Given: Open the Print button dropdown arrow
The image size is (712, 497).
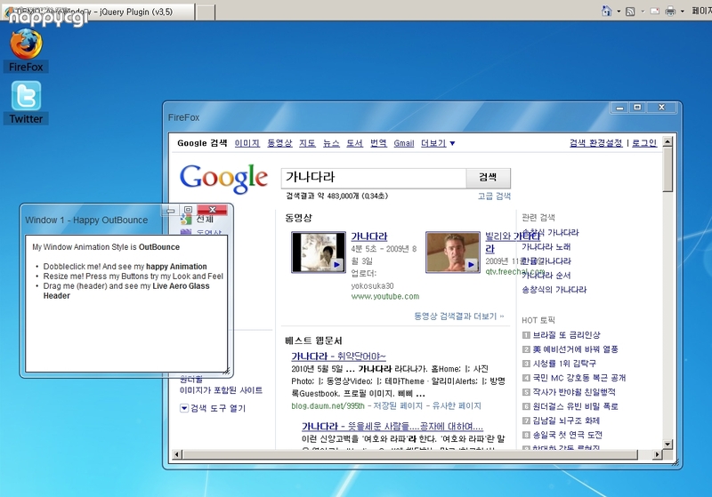Looking at the screenshot, I should [682, 12].
